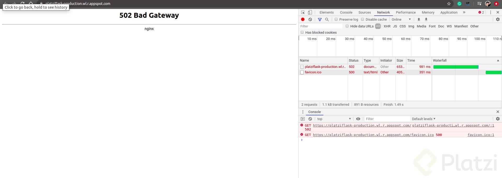Toggle the network filter funnel icon
Image resolution: width=502 pixels, height=178 pixels.
320,19
